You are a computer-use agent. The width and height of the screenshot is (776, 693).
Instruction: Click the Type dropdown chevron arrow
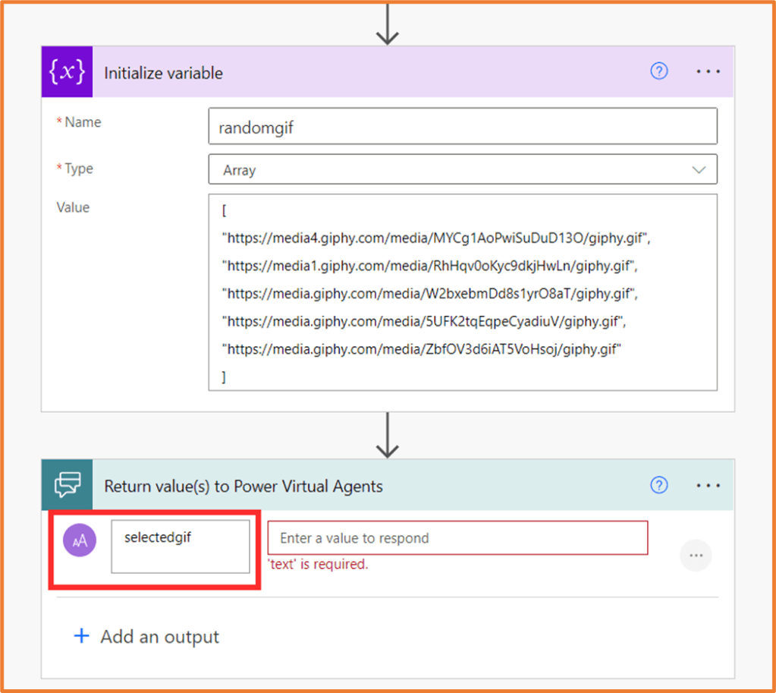click(x=699, y=170)
